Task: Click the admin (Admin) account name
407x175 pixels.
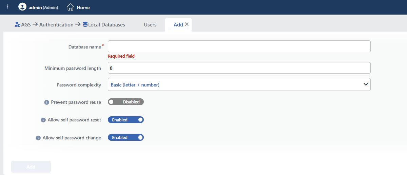Action: click(x=43, y=7)
